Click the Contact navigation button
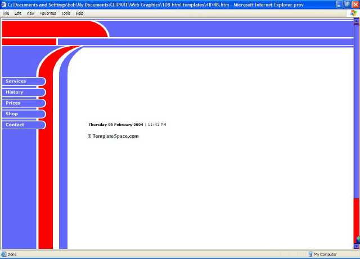This screenshot has width=360, height=259. tap(22, 125)
